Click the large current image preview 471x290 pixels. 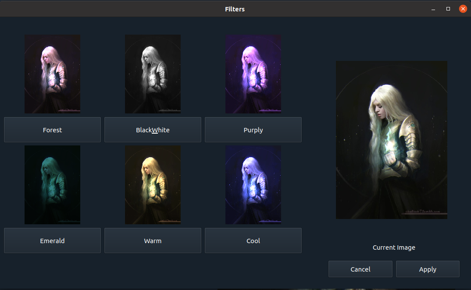point(391,140)
